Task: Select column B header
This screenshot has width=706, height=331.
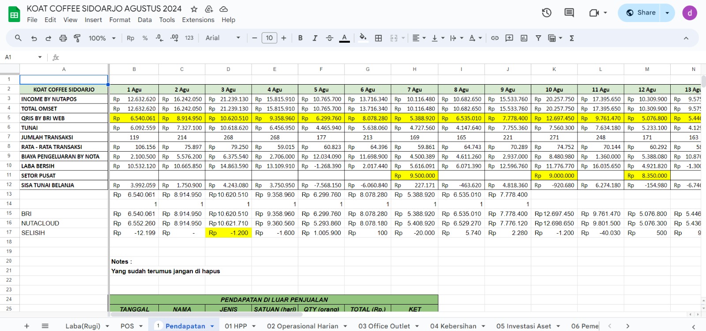Action: (x=134, y=69)
